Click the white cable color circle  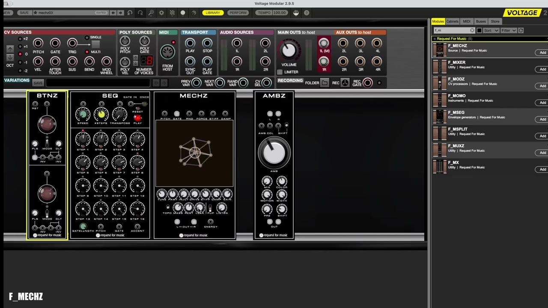(x=183, y=13)
